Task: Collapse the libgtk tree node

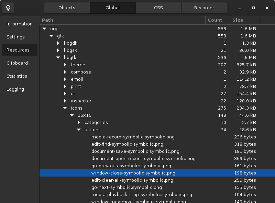Action: coord(58,57)
